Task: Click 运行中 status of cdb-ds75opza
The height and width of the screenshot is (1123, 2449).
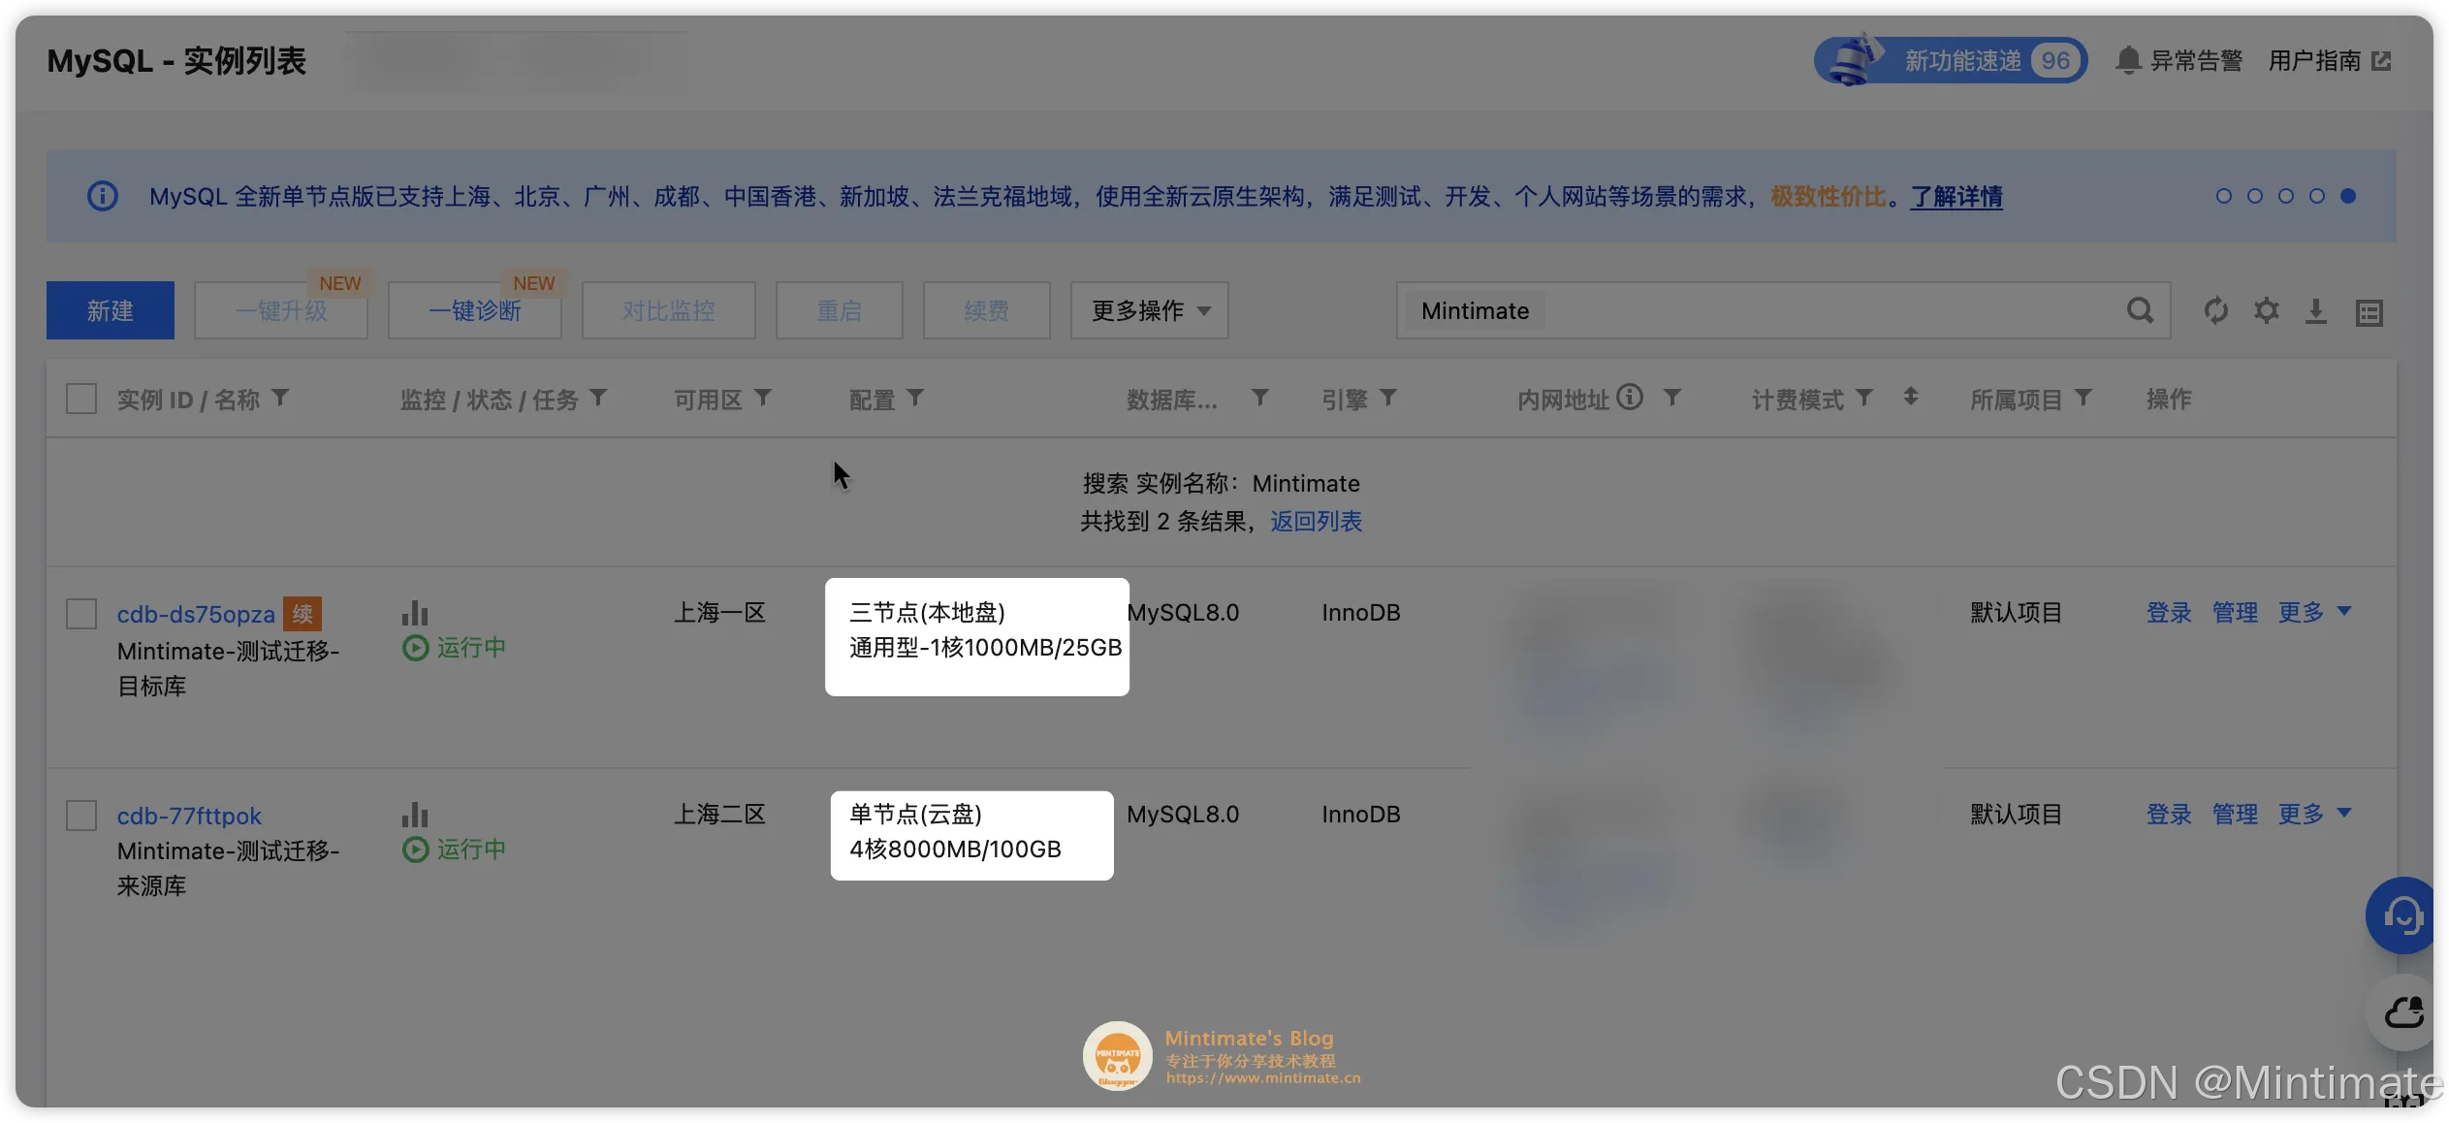Action: coord(454,648)
